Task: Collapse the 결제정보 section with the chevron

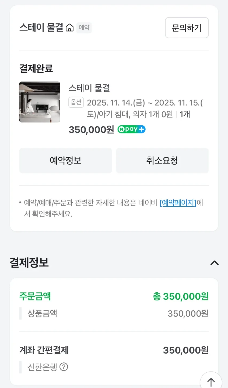Action: point(214,263)
